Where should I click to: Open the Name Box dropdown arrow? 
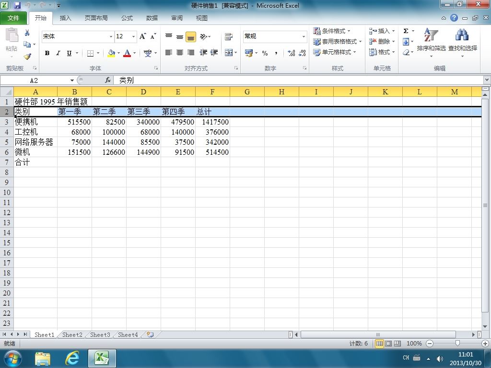click(x=72, y=80)
